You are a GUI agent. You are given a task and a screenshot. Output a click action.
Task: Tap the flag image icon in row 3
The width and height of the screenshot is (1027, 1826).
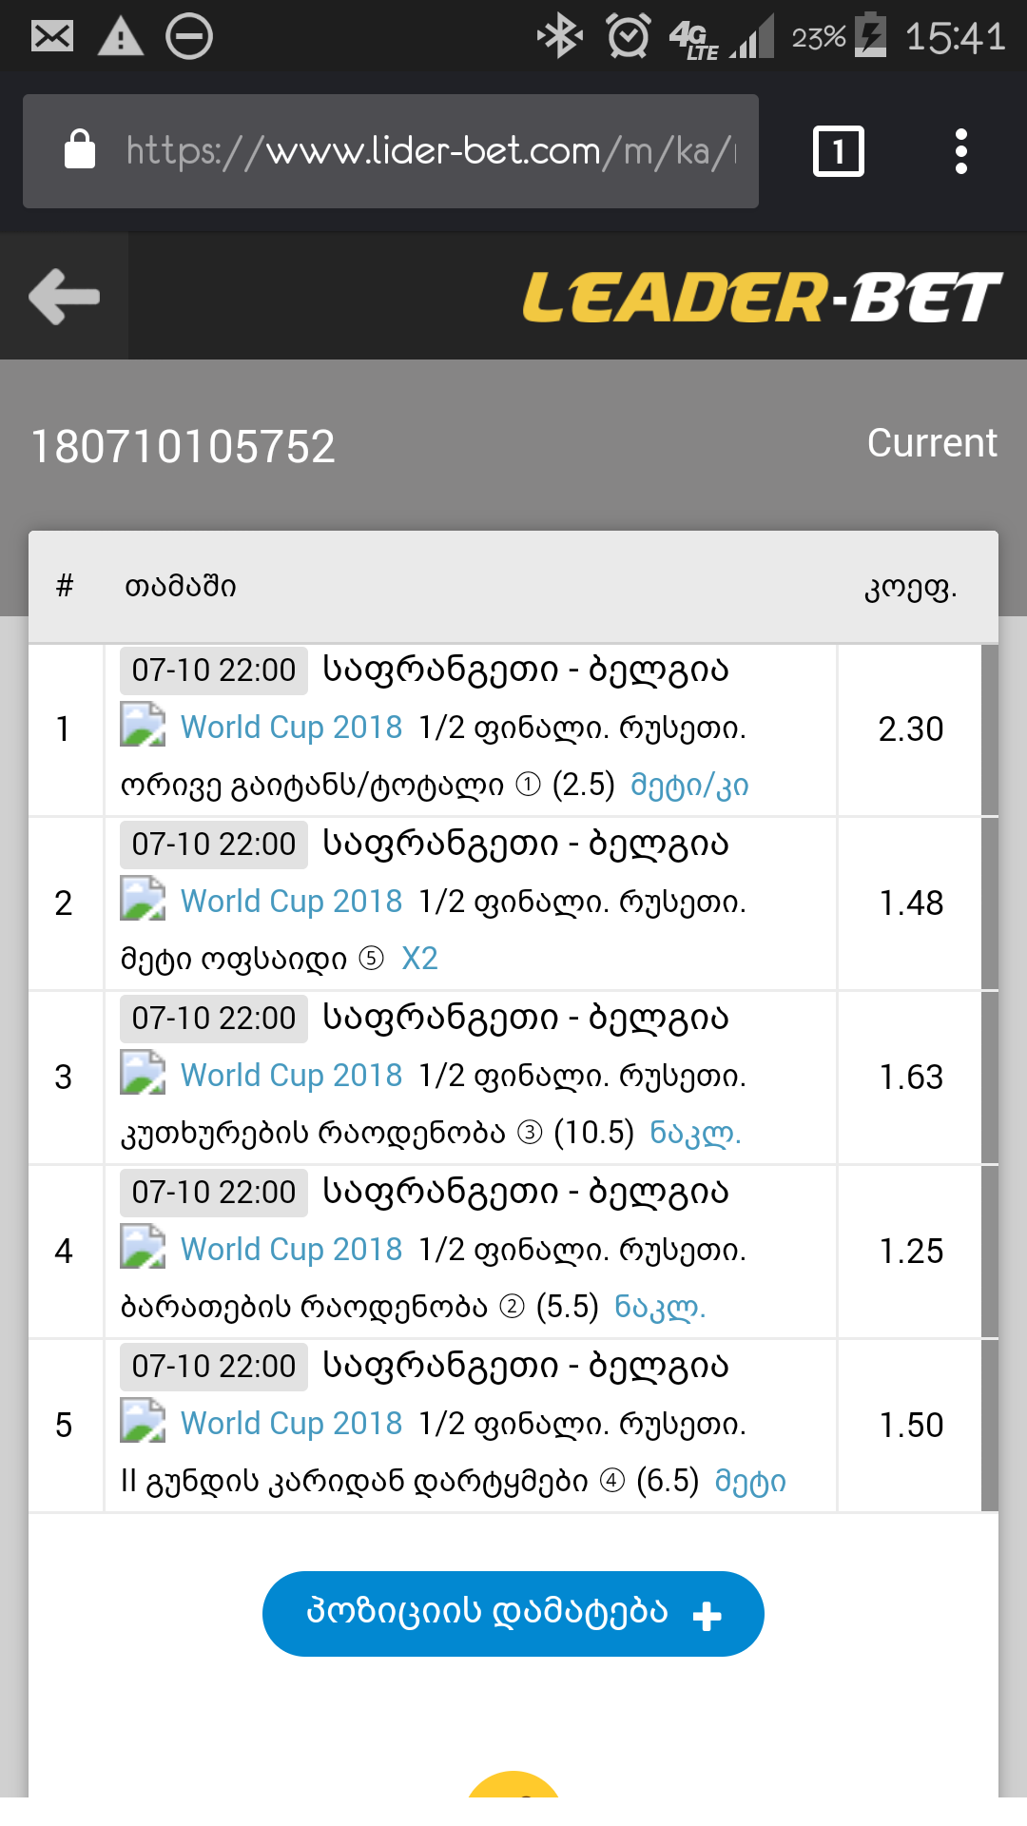[143, 1073]
